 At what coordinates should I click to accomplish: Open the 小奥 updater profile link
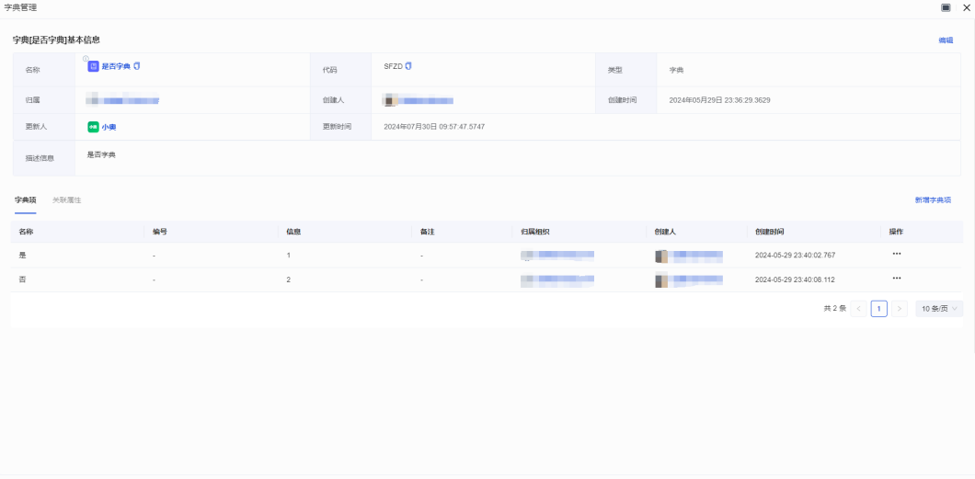click(109, 127)
